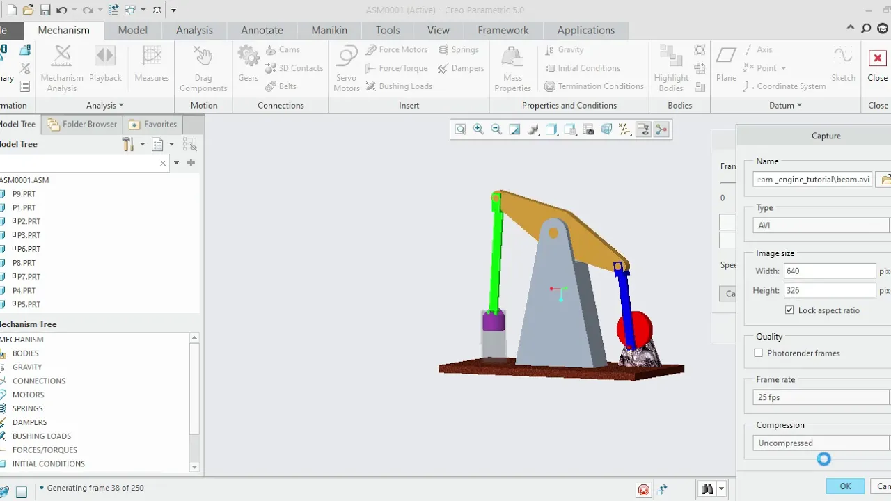Open the Mechanism Analysis tool
Image resolution: width=891 pixels, height=501 pixels.
(62, 68)
